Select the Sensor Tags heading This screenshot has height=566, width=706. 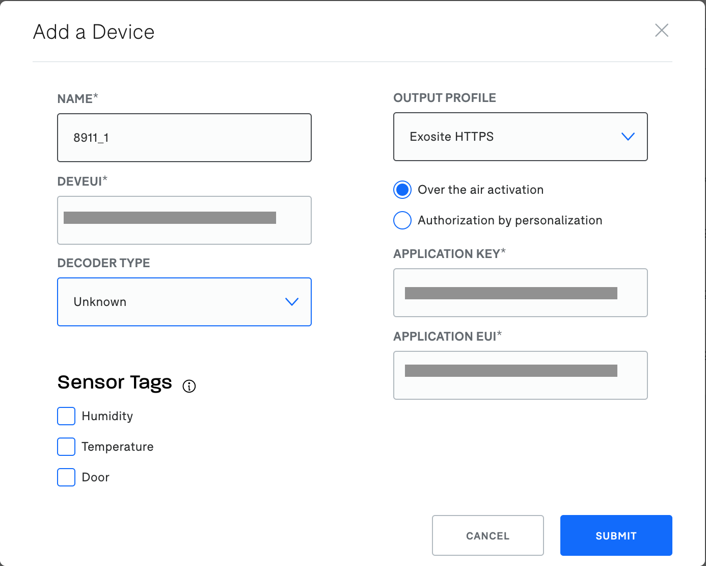point(115,382)
